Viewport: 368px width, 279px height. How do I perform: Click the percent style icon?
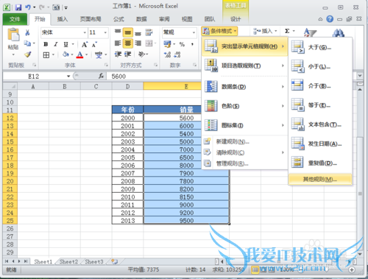tap(182, 44)
